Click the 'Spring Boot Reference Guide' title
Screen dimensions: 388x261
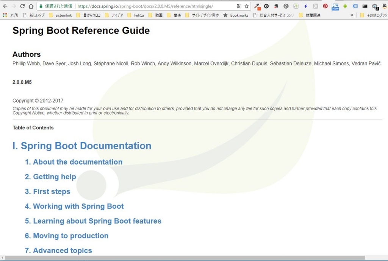coord(81,31)
